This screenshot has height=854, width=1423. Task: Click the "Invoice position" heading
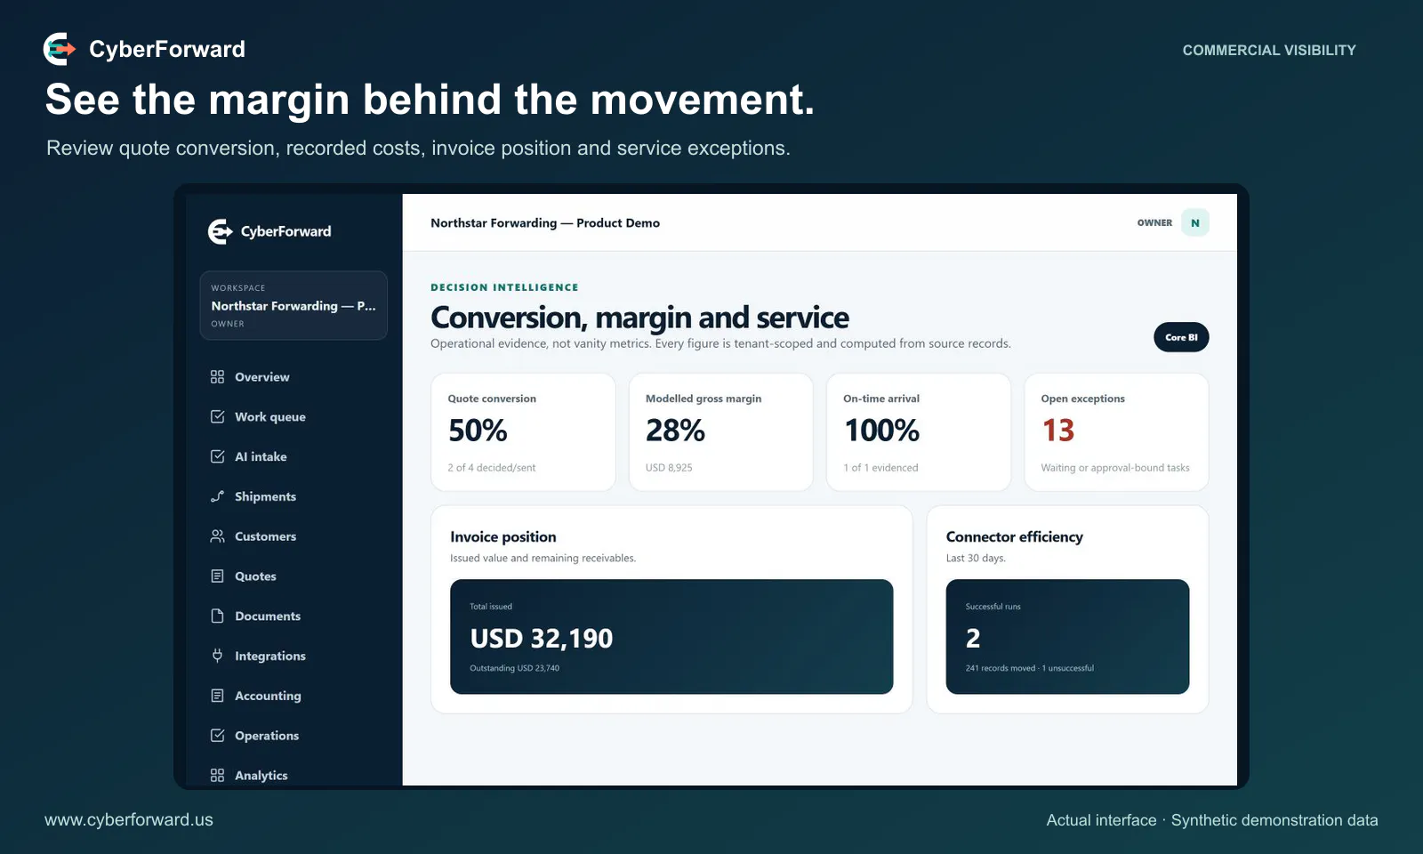click(503, 537)
